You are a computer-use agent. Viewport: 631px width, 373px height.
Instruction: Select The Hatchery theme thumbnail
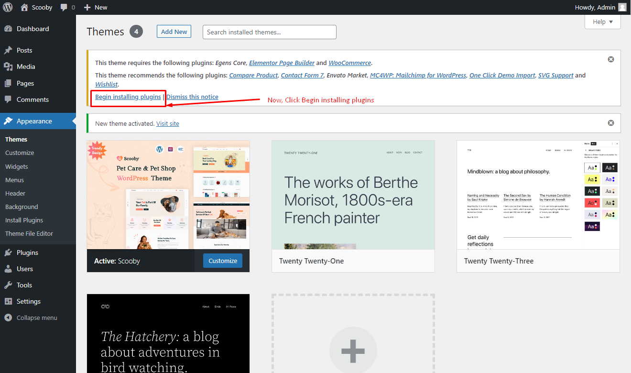click(168, 333)
